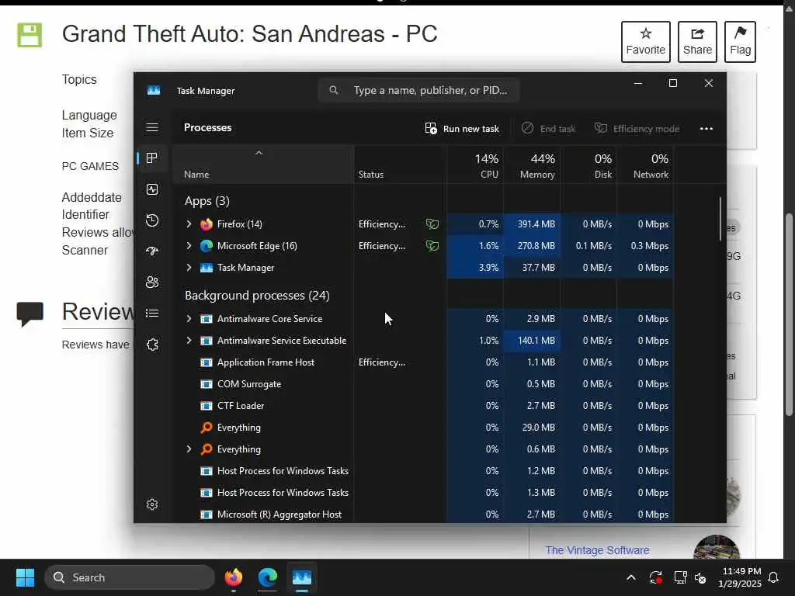Open the Performance page icon in sidebar
795x596 pixels.
(152, 189)
